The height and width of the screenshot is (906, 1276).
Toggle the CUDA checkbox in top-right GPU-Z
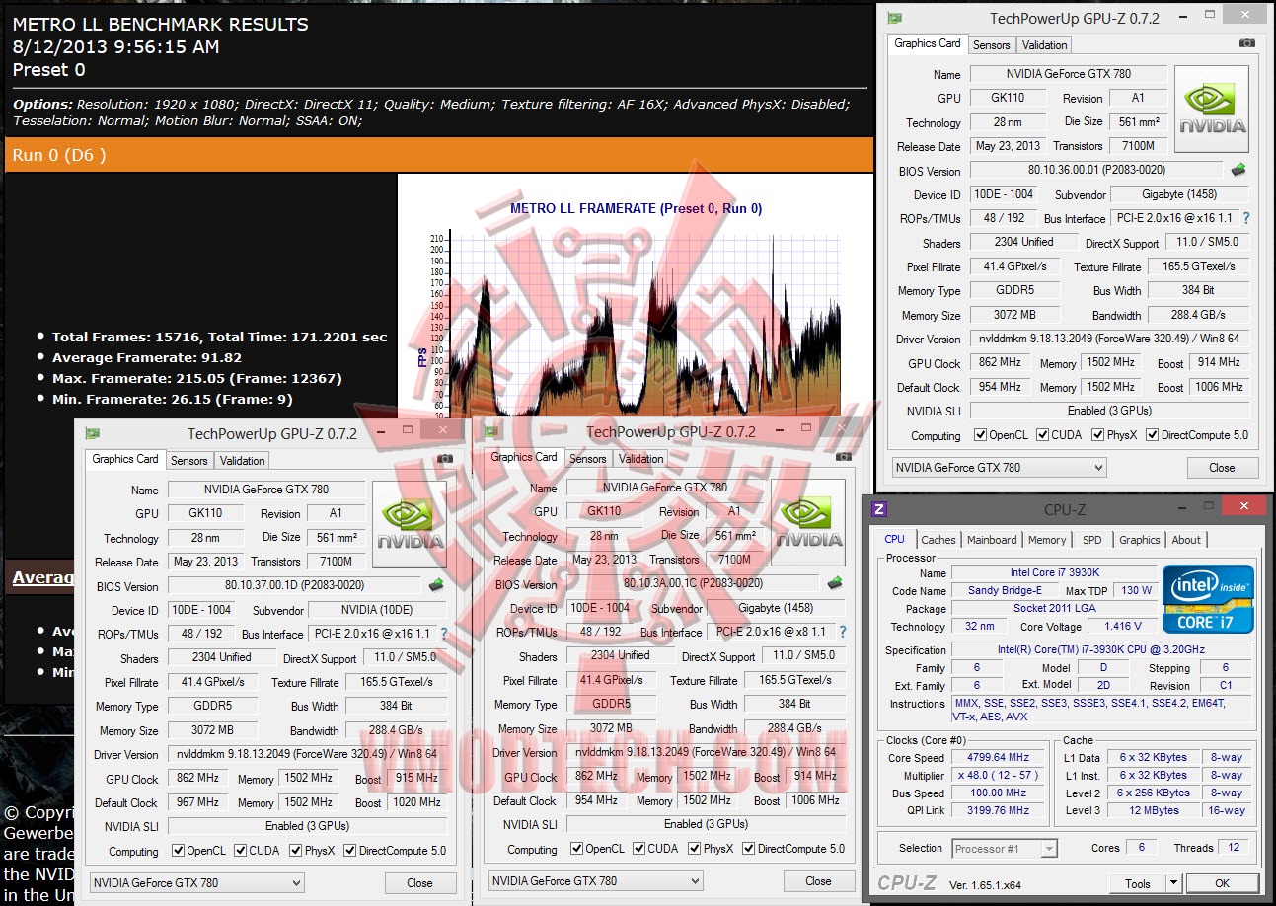[x=1041, y=435]
